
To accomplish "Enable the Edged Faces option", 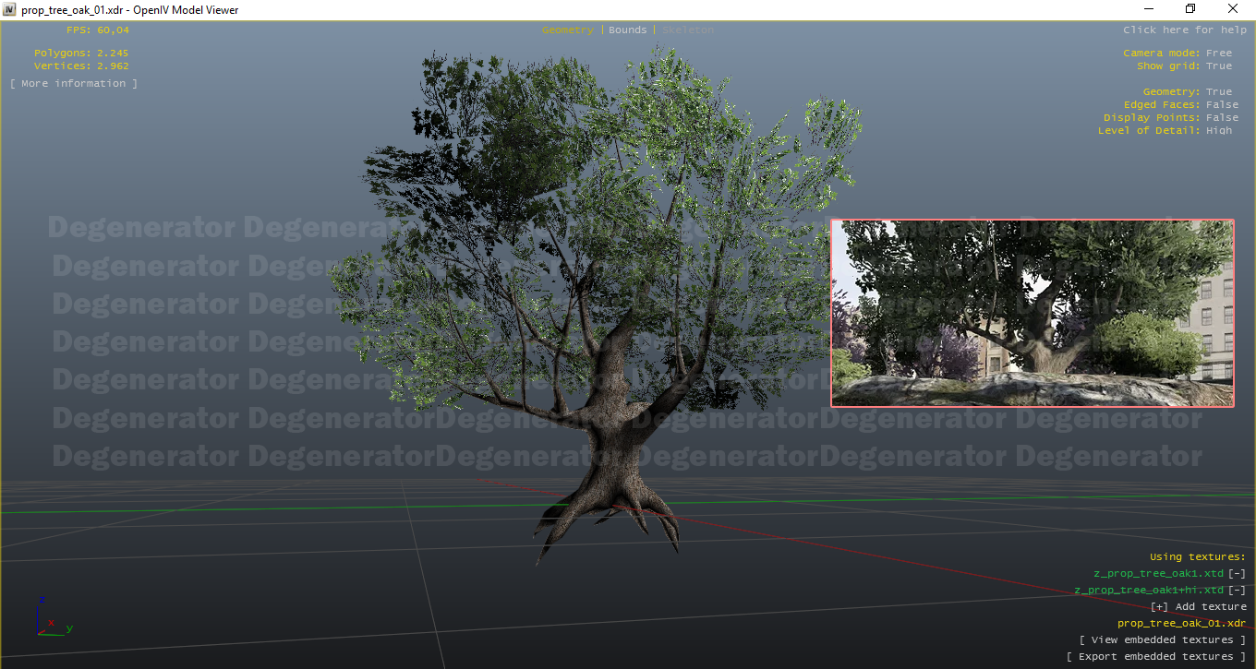I will 1222,105.
